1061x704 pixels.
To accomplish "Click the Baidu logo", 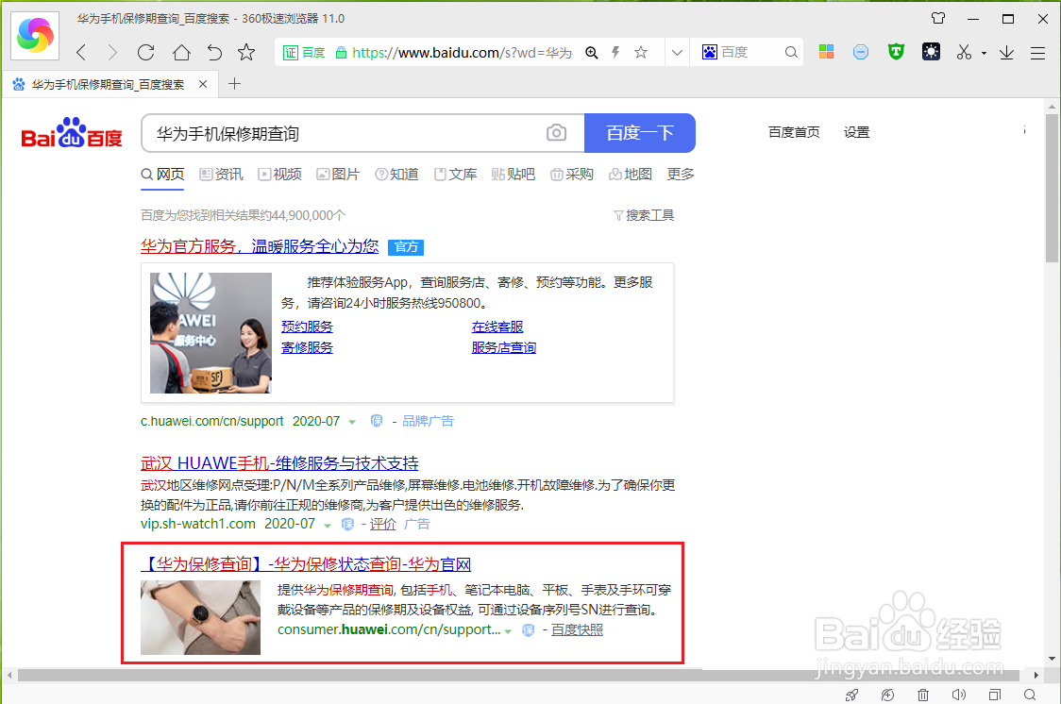I will pos(72,133).
